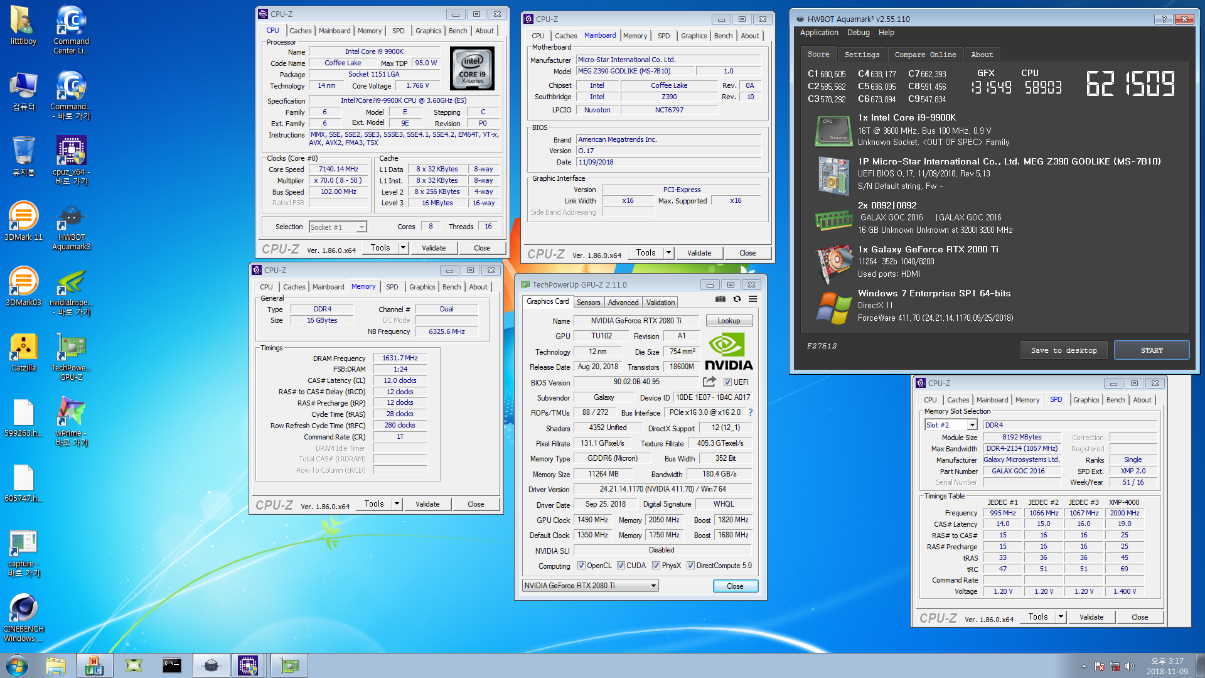Open the littlboy folder on desktop

click(23, 25)
